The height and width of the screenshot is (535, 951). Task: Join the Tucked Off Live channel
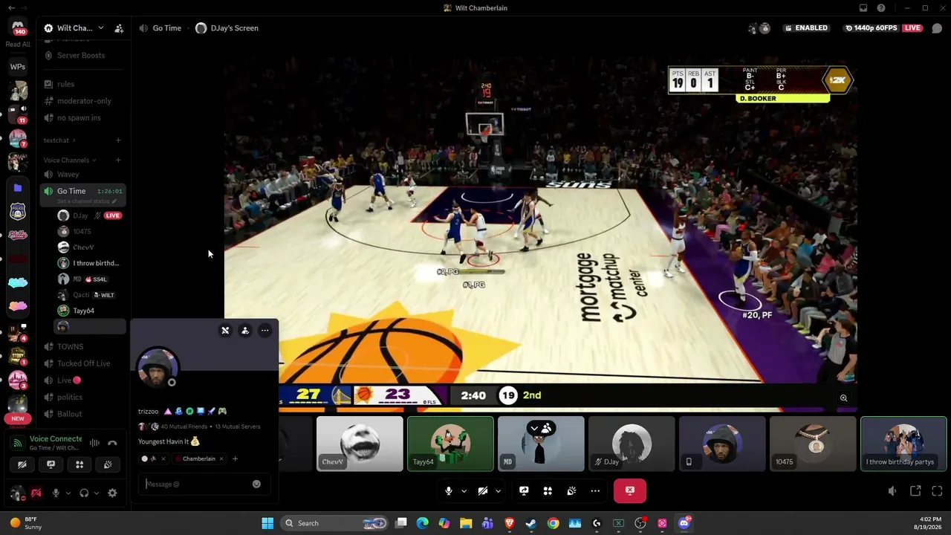tap(82, 363)
